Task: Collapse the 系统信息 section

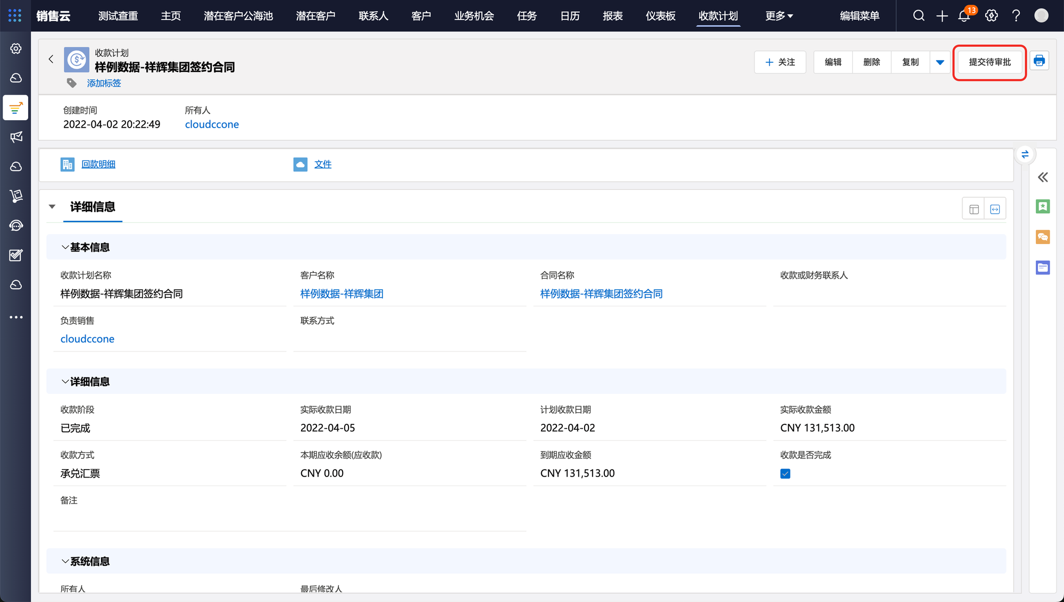Action: click(65, 561)
